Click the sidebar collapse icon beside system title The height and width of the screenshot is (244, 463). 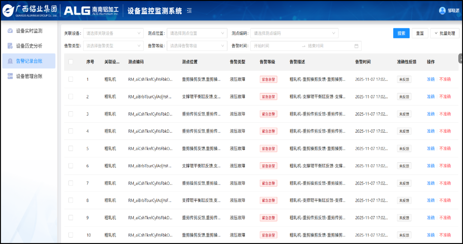coord(189,11)
